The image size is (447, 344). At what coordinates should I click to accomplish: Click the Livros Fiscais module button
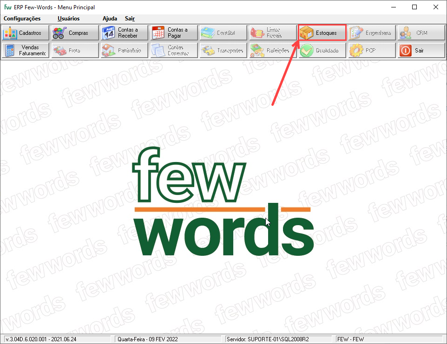(273, 33)
